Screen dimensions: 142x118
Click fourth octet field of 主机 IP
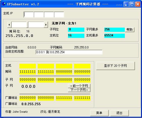[x=59, y=15]
